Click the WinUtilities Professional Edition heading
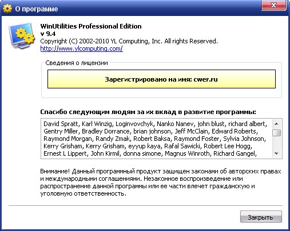Screen dimensions: 290x231 pyautogui.click(x=91, y=26)
